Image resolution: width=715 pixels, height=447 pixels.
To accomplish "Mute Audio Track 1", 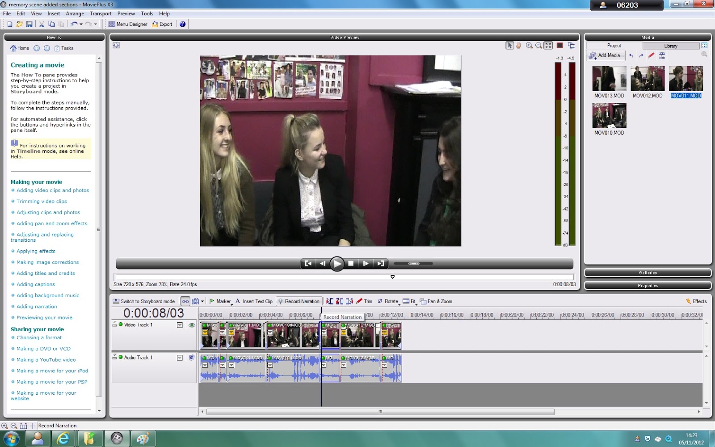I will click(x=192, y=358).
